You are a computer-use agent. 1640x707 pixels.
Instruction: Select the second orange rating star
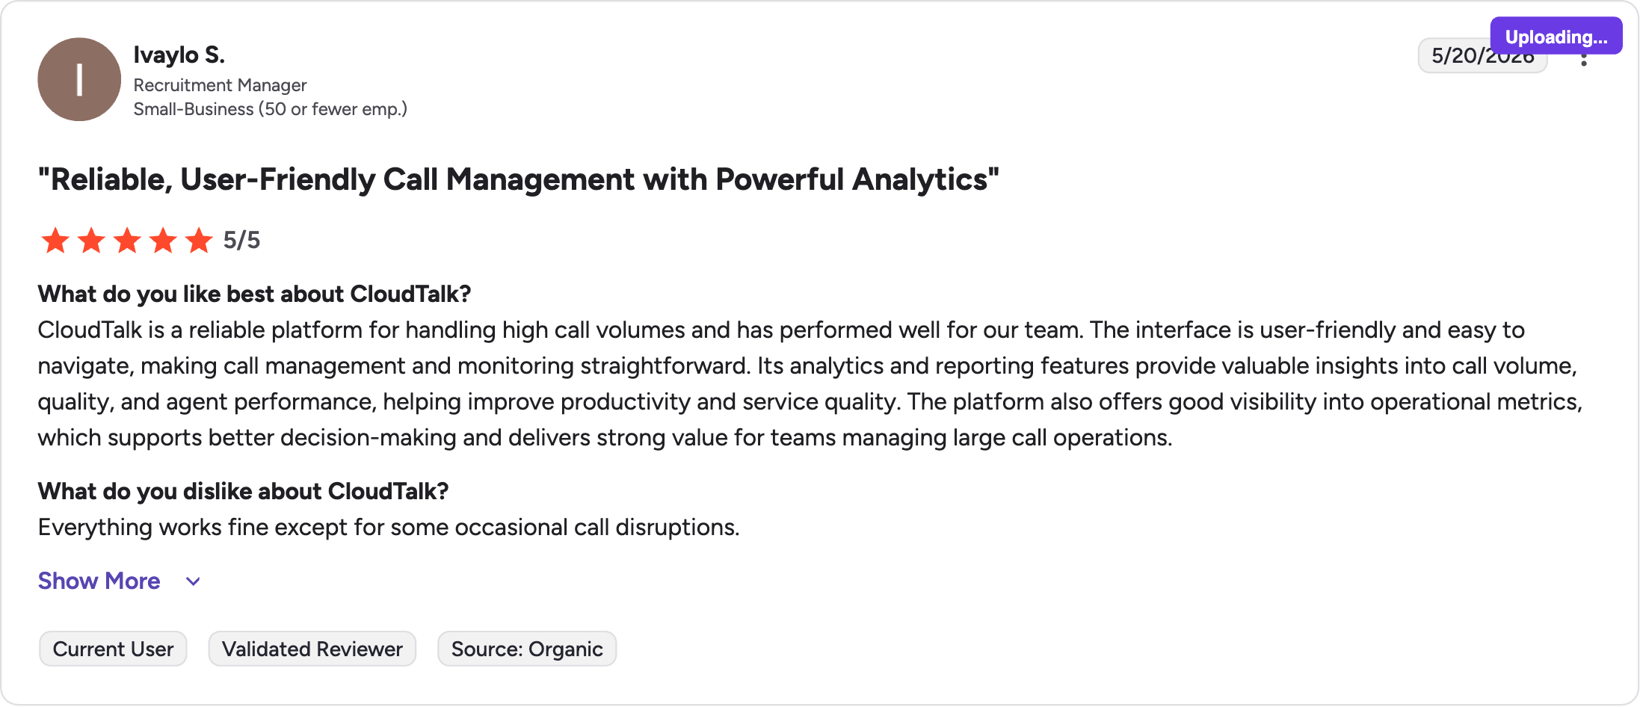[x=91, y=241]
